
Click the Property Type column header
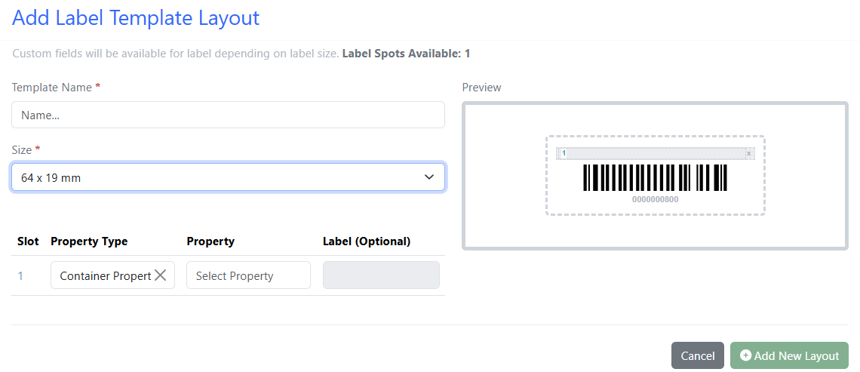pos(90,241)
